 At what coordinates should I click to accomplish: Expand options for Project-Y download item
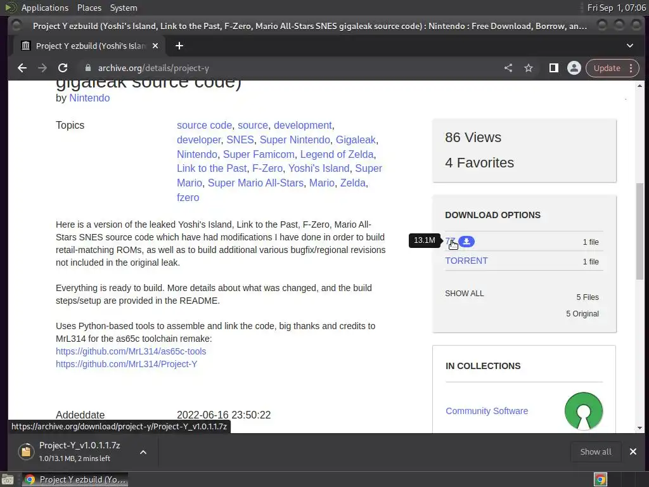pos(143,451)
